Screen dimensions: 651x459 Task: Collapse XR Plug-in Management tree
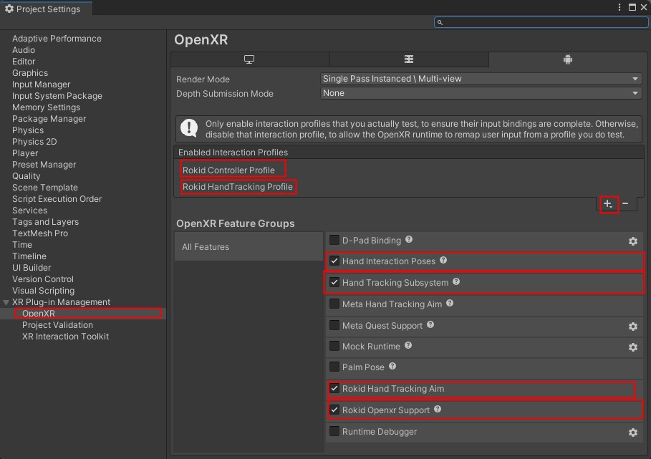[x=6, y=303]
